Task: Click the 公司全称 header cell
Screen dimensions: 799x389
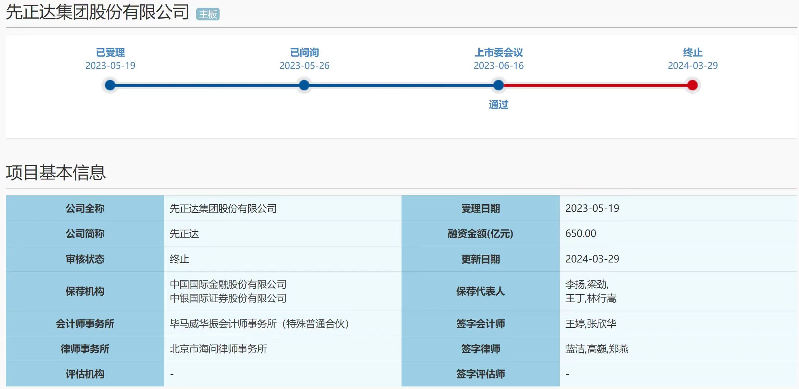Action: point(85,208)
